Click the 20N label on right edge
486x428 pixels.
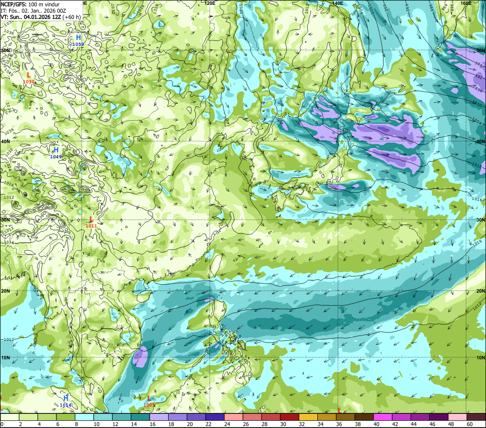tap(481, 291)
